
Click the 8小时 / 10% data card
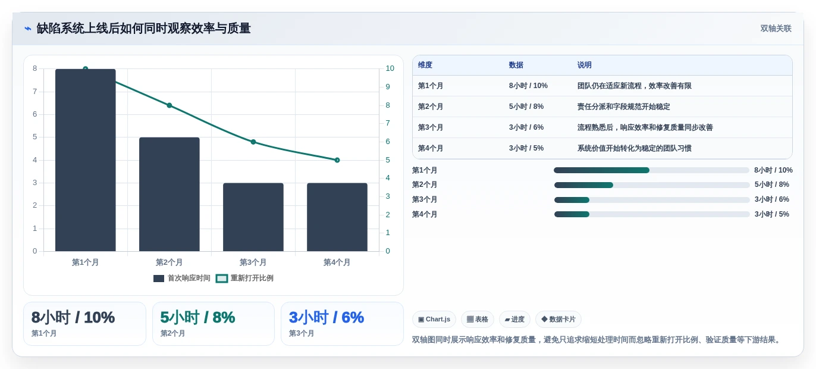84,324
